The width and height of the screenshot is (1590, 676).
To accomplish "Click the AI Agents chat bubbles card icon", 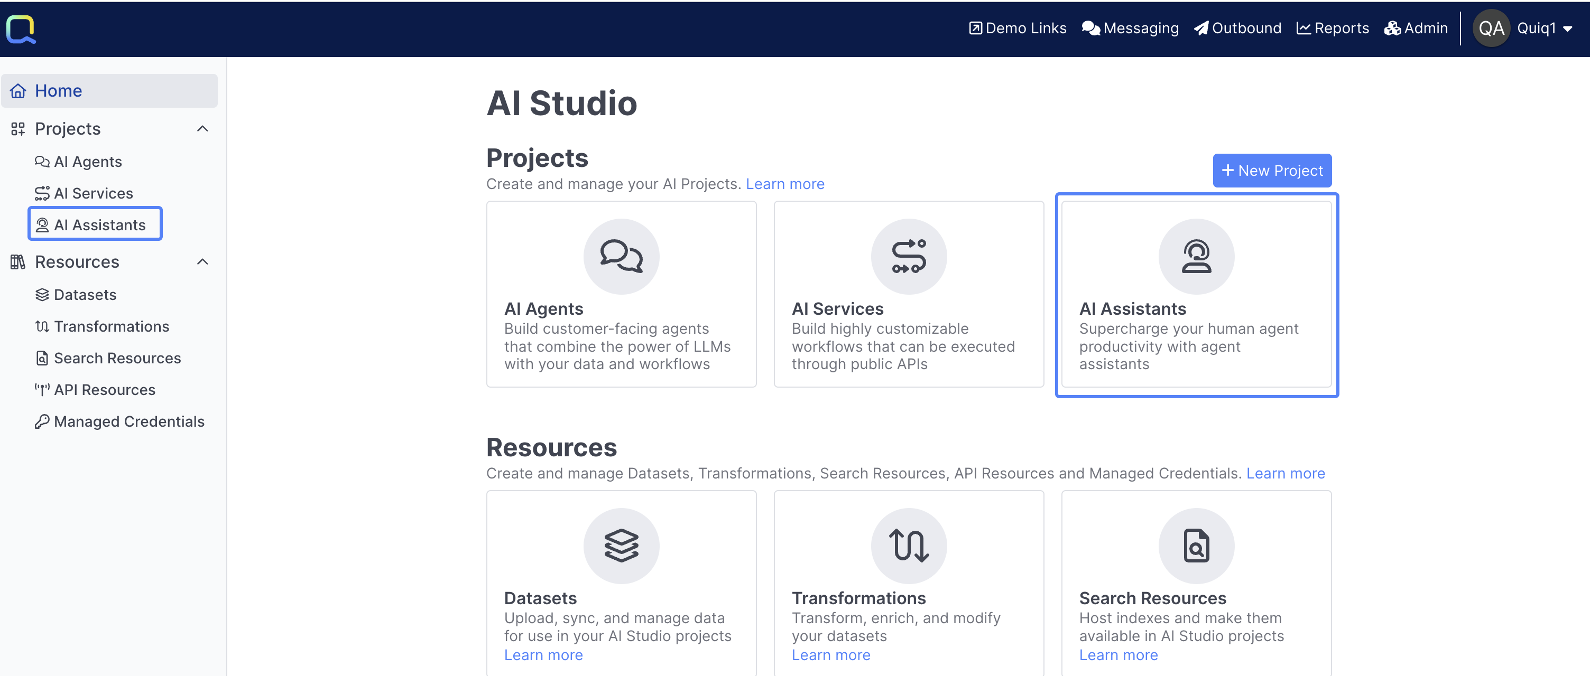I will pos(621,256).
